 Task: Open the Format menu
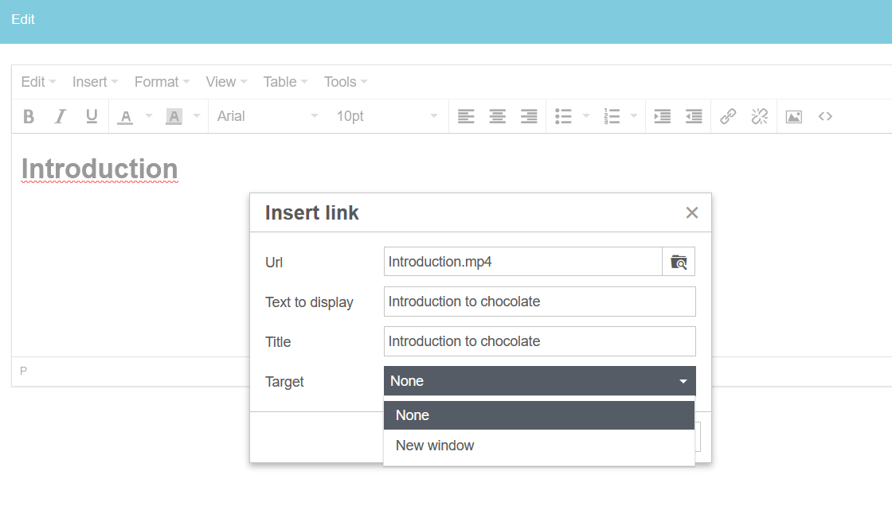click(x=162, y=82)
